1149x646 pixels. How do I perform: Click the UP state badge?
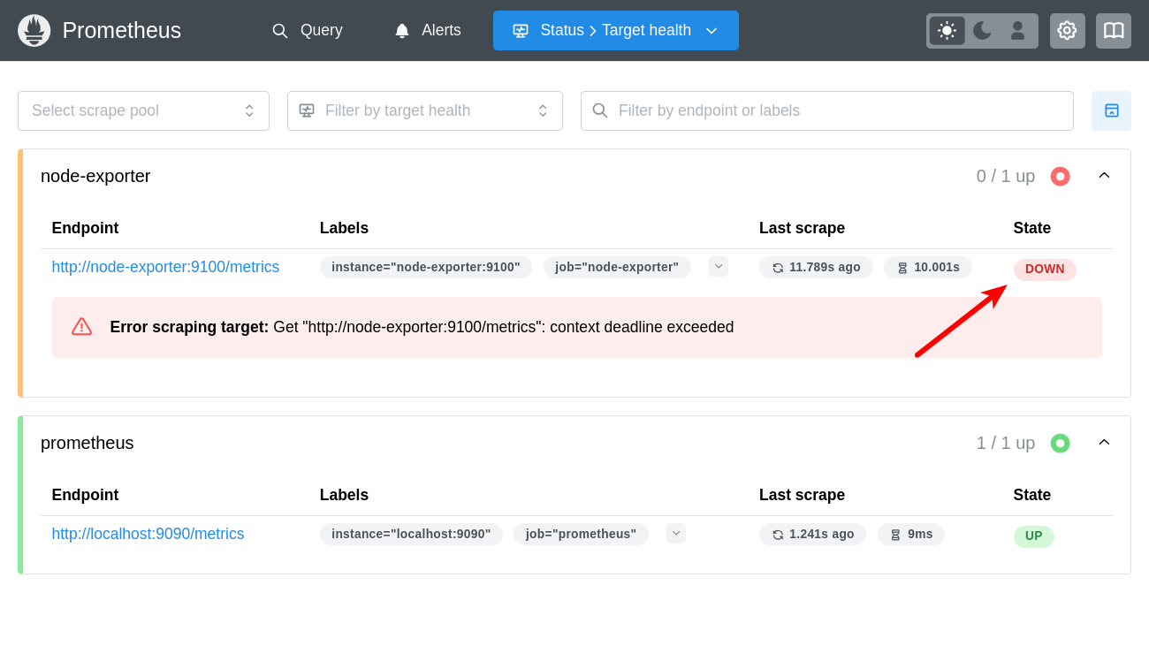1034,536
